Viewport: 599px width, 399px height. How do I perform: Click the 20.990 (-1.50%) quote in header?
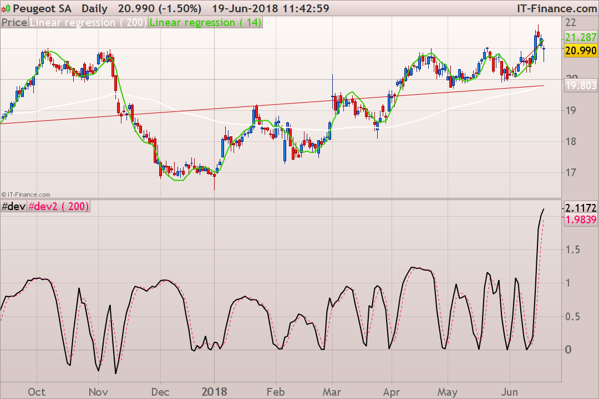(x=160, y=8)
